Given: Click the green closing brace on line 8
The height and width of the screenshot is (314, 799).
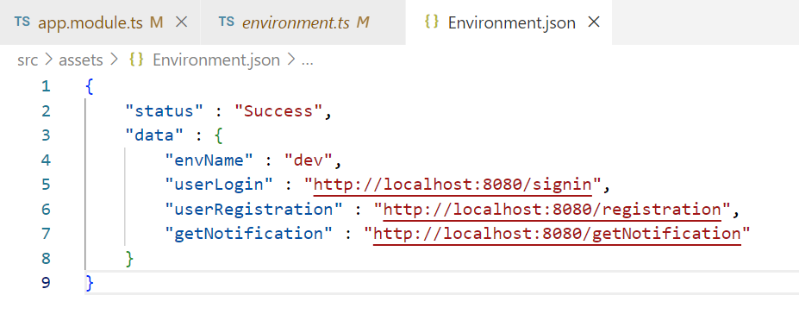Looking at the screenshot, I should tap(130, 259).
